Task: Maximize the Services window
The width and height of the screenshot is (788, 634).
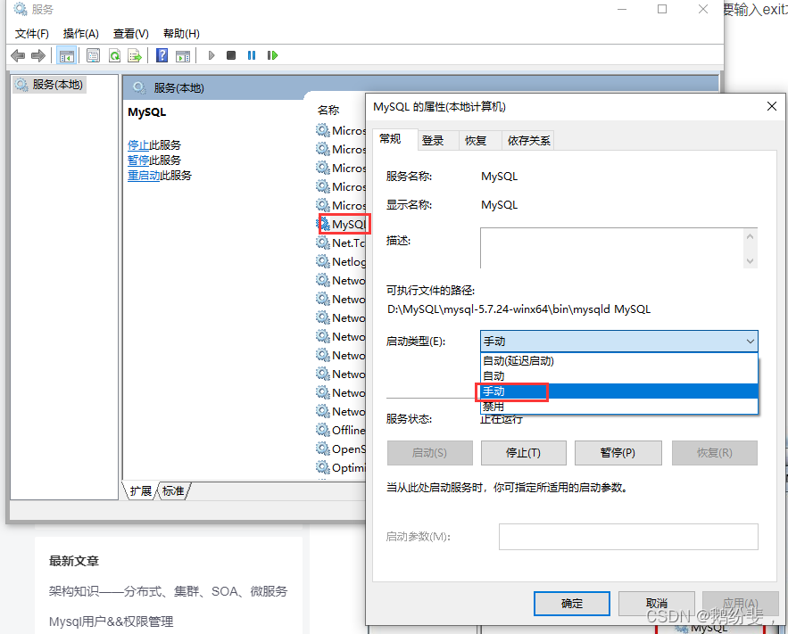Action: pyautogui.click(x=662, y=9)
